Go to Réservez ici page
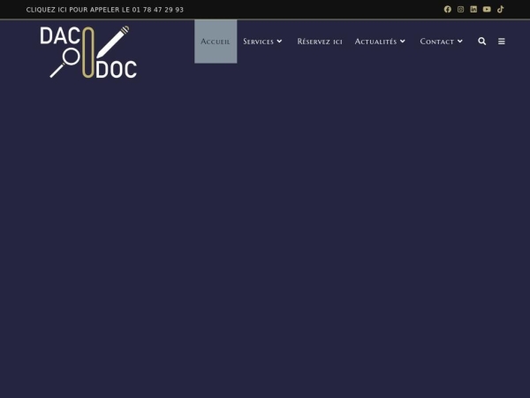530x398 pixels. [x=320, y=42]
